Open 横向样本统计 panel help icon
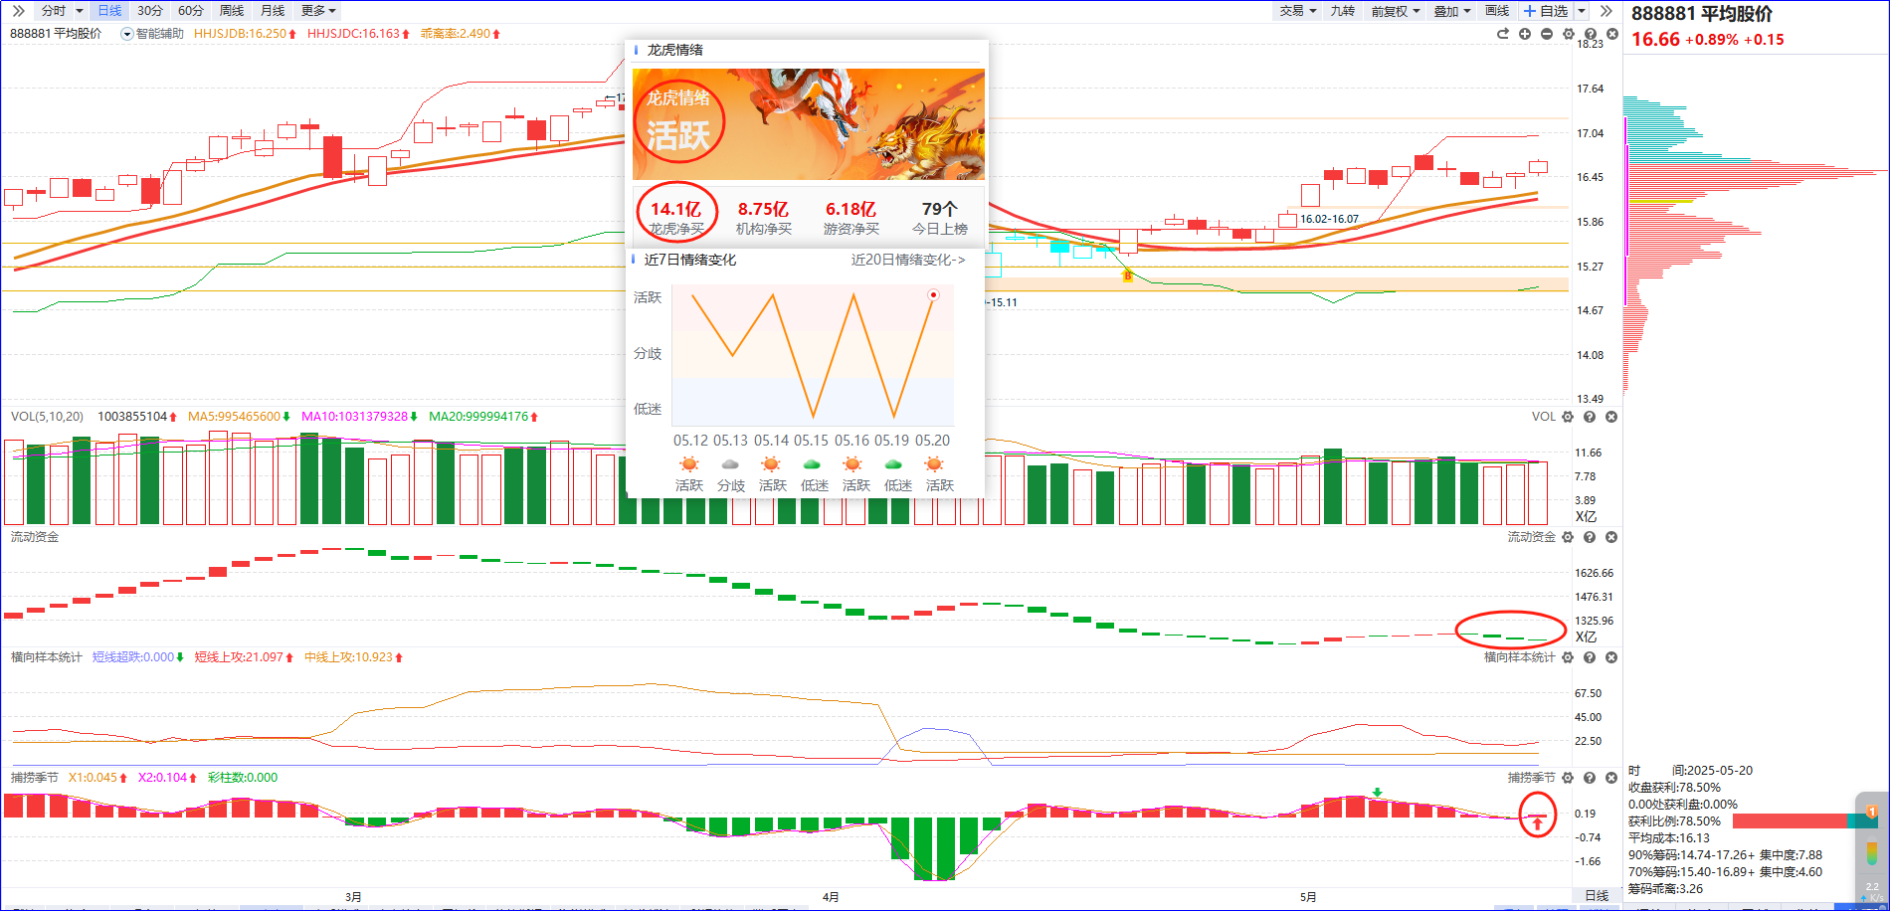 pyautogui.click(x=1590, y=657)
